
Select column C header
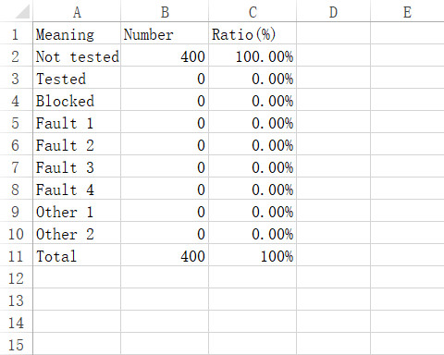tap(253, 11)
